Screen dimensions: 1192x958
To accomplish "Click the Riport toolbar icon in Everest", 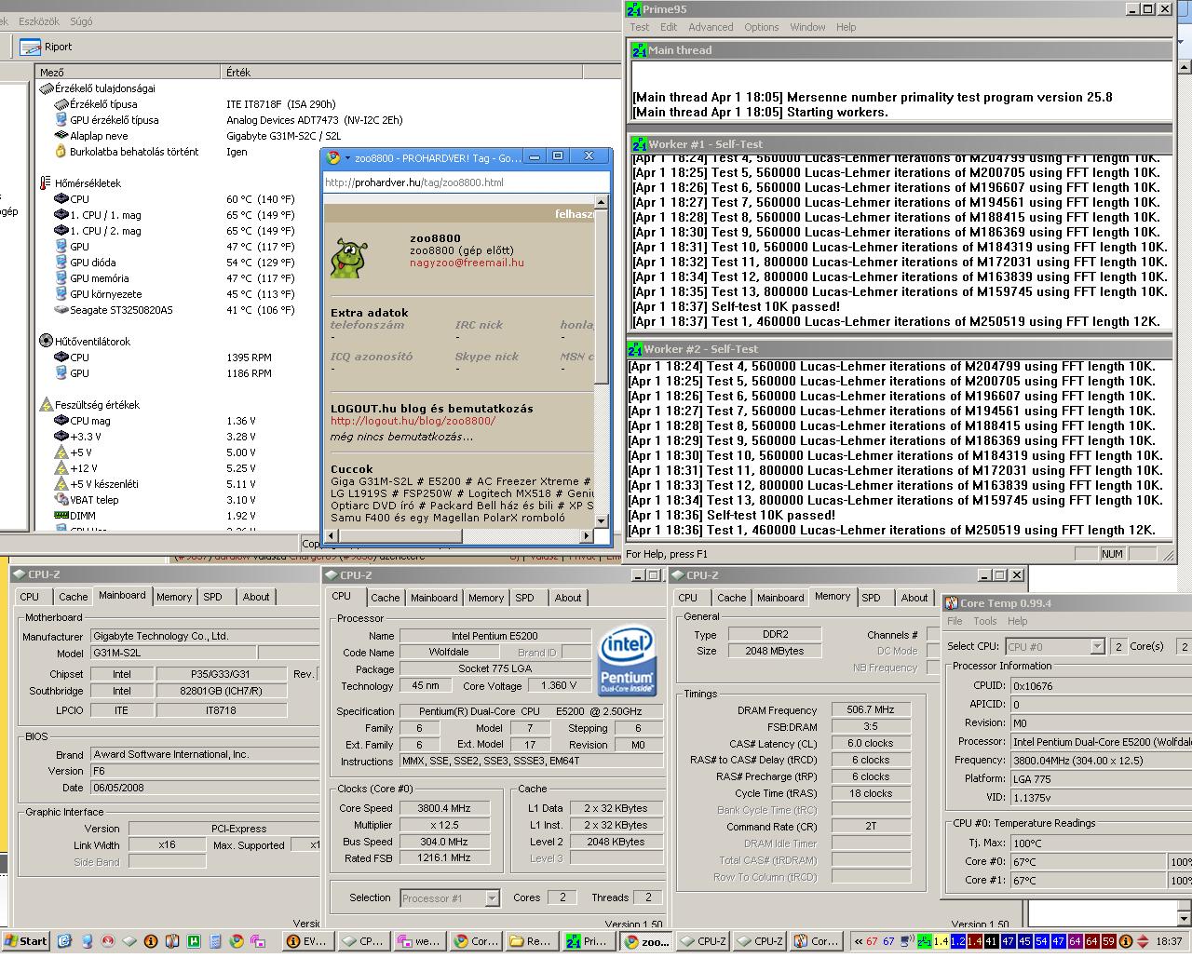I will pyautogui.click(x=31, y=47).
